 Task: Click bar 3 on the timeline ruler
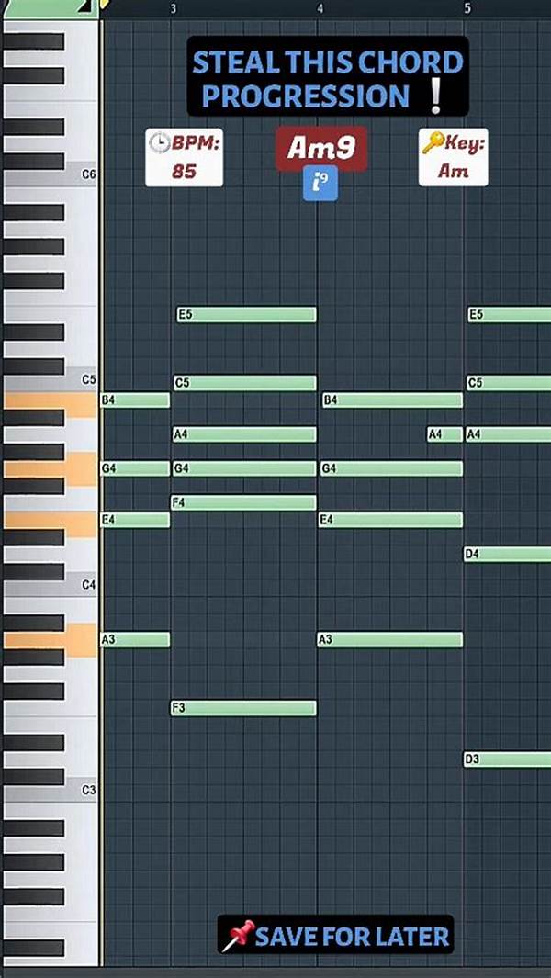(x=174, y=8)
